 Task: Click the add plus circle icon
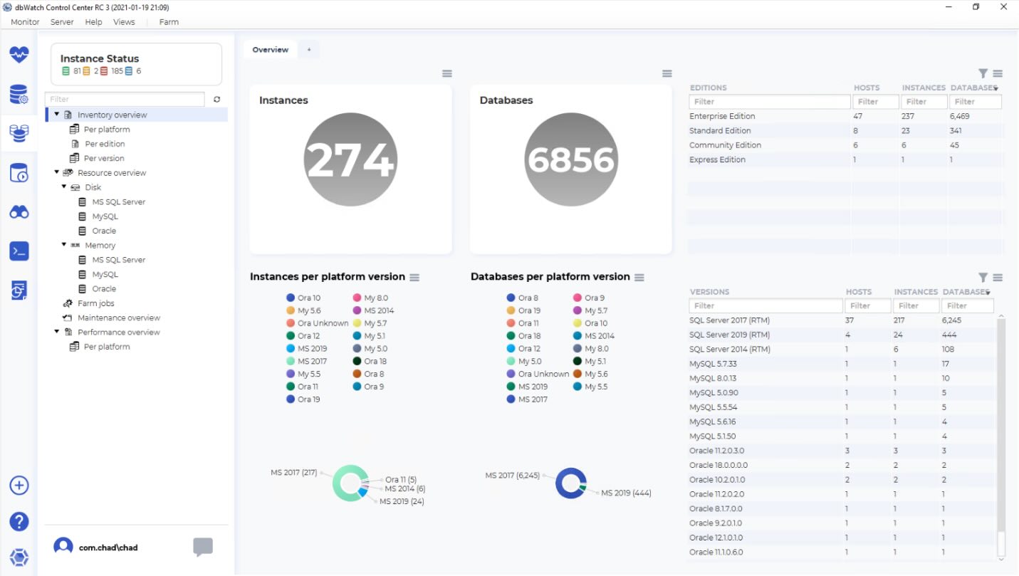click(x=19, y=486)
